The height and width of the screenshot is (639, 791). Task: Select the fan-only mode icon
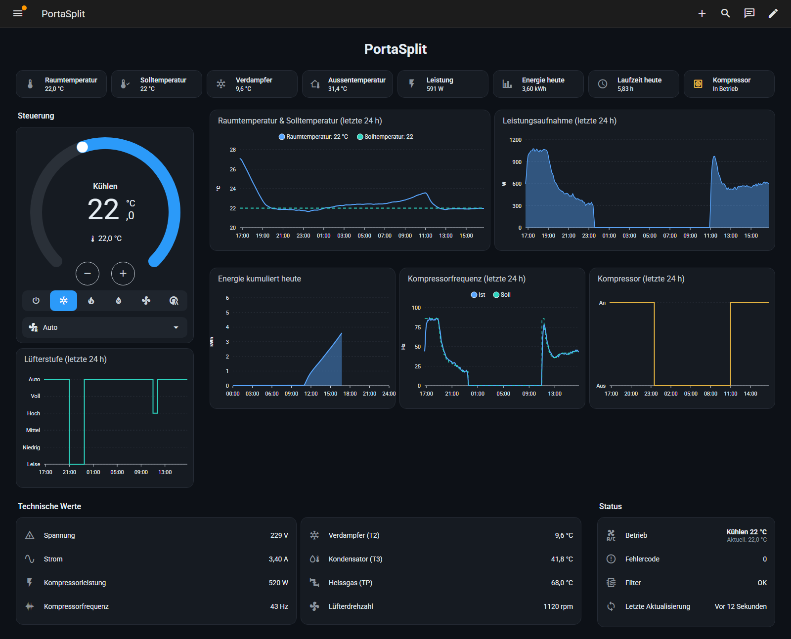(x=146, y=301)
